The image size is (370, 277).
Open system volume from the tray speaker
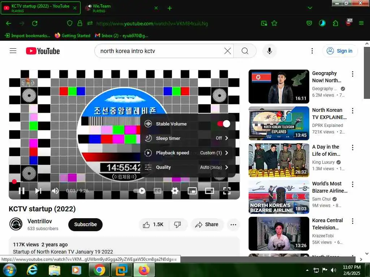(334, 270)
